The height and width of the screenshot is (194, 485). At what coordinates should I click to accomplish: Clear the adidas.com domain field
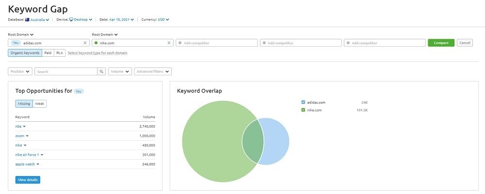point(85,43)
